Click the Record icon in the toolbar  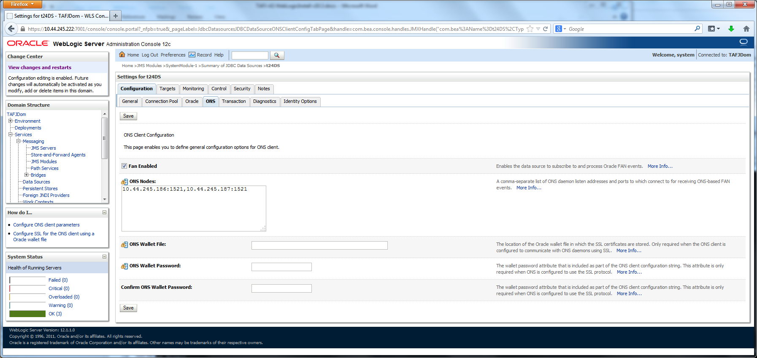point(192,55)
